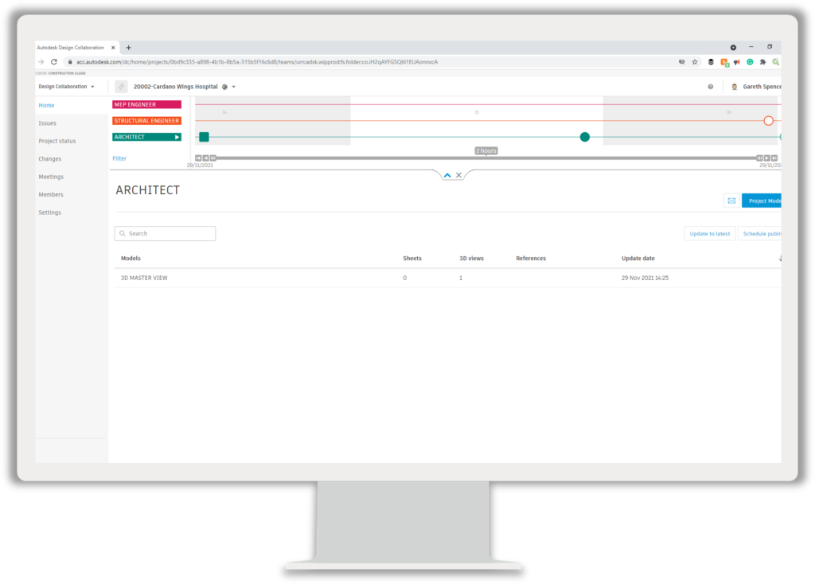Open the Members section
This screenshot has height=584, width=815.
[51, 194]
